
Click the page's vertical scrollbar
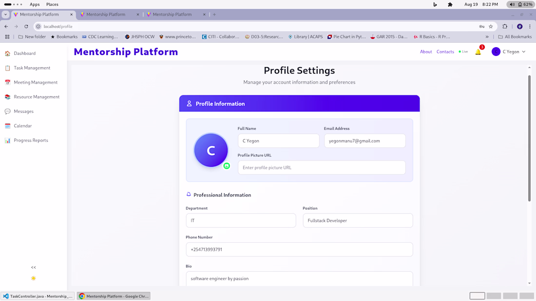[529, 139]
